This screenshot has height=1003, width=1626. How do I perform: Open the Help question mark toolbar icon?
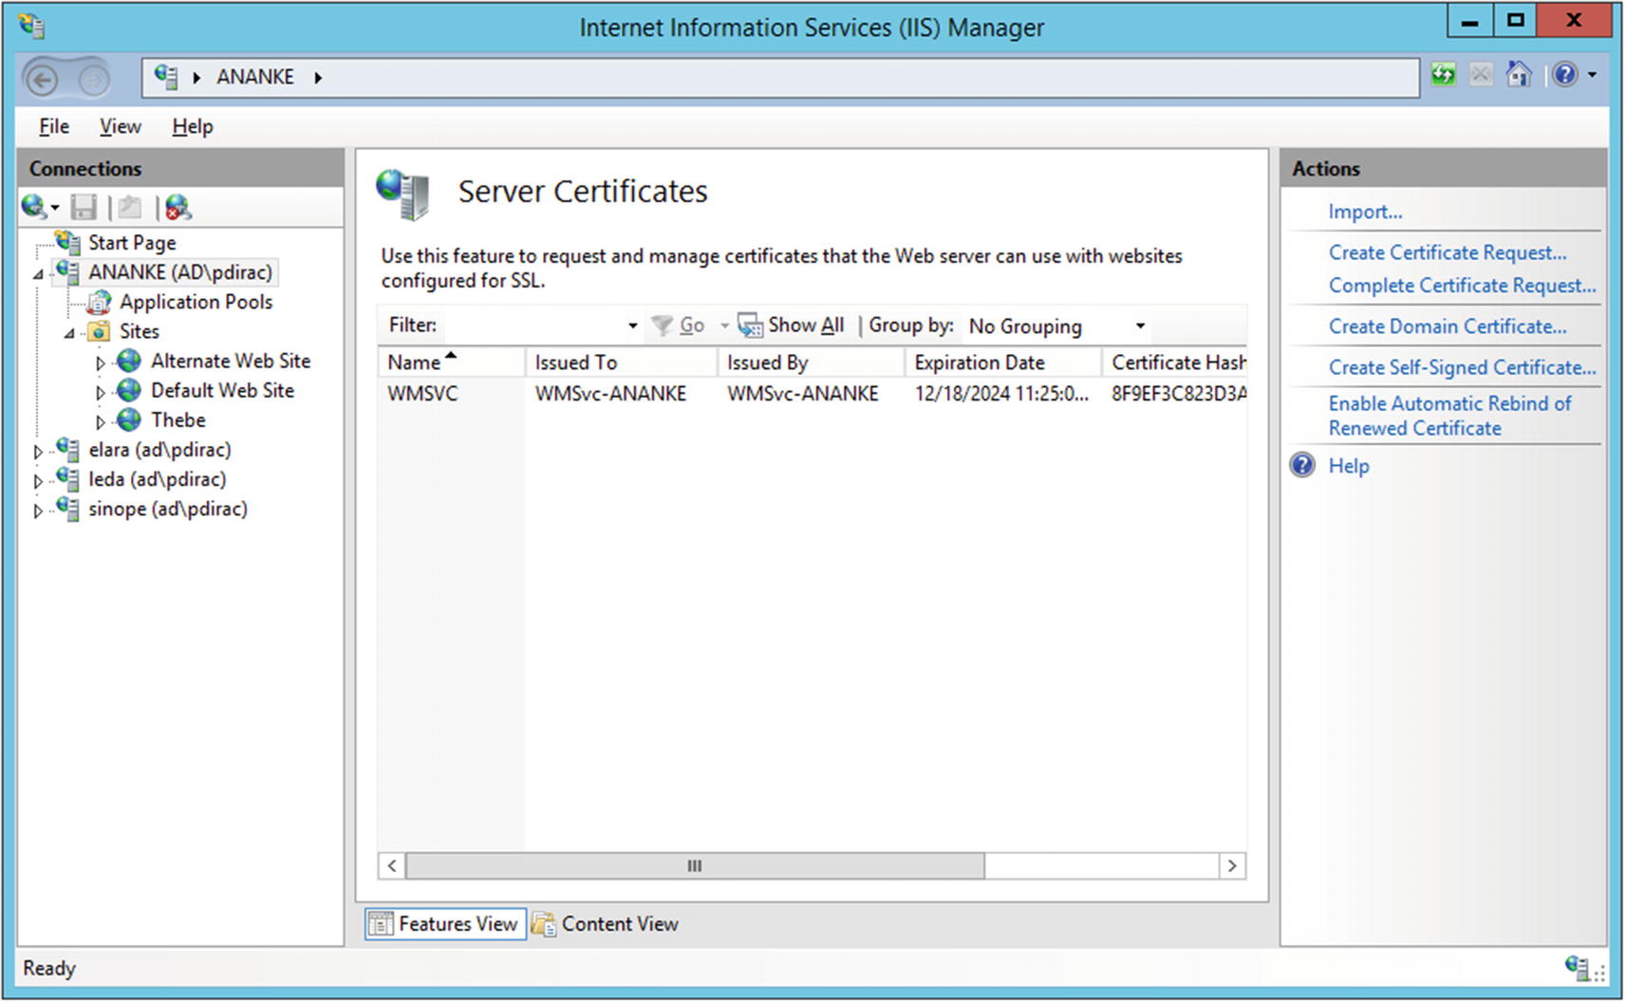pos(1565,74)
